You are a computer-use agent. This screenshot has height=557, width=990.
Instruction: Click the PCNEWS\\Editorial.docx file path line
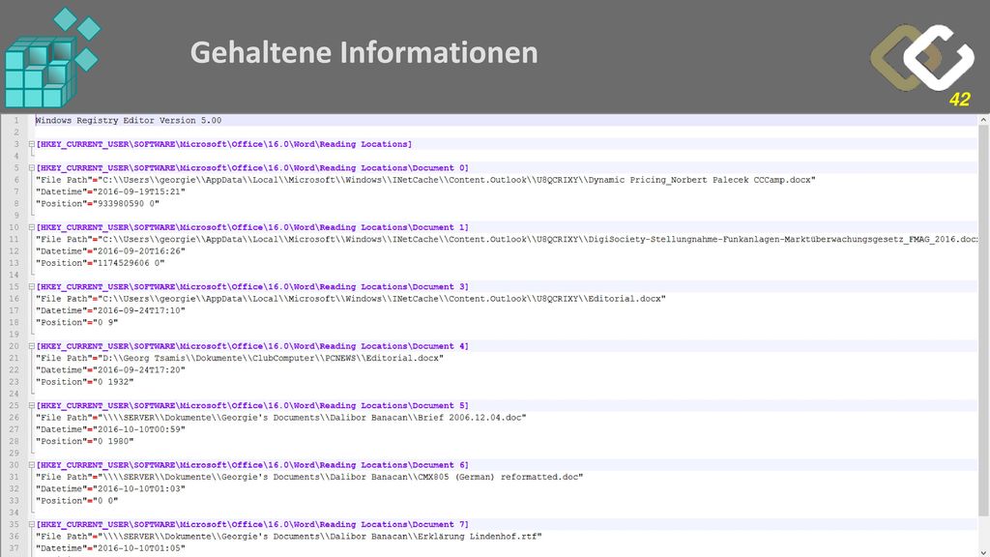(240, 358)
